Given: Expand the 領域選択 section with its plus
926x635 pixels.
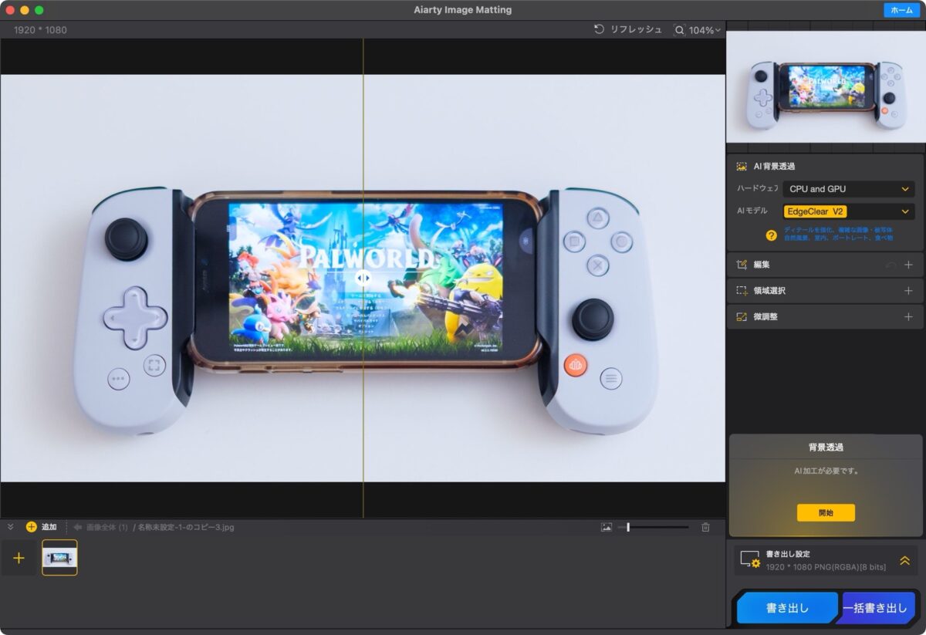Looking at the screenshot, I should pos(908,291).
